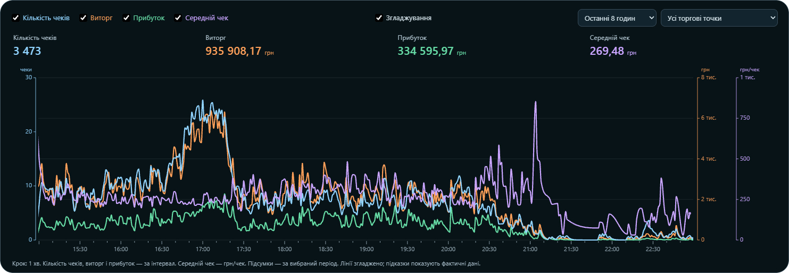The image size is (789, 273).
Task: Click the 4 тис. revenue axis tick
Action: [x=709, y=159]
